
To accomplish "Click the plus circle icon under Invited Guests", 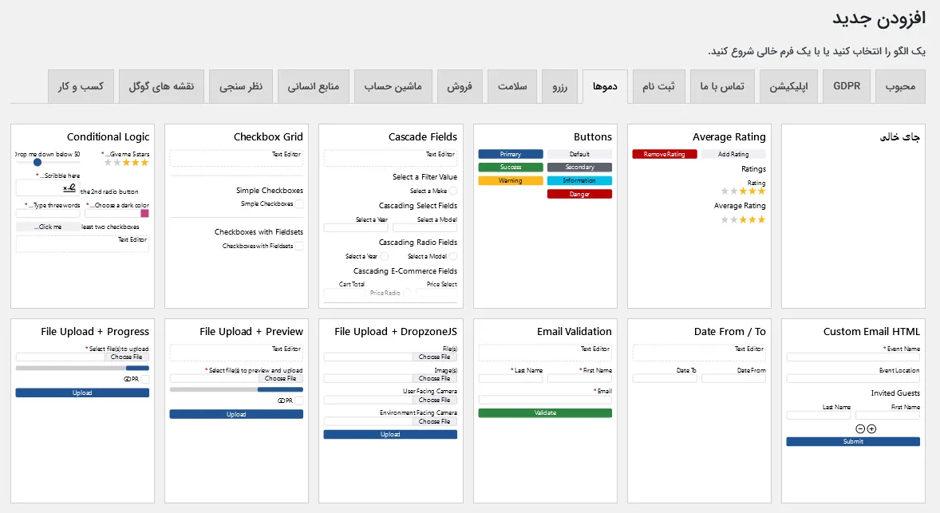I will click(871, 429).
